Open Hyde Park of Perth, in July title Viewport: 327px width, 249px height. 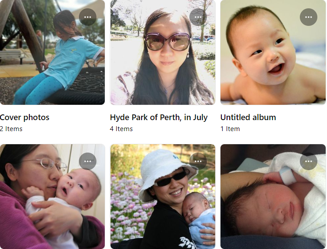coord(159,117)
